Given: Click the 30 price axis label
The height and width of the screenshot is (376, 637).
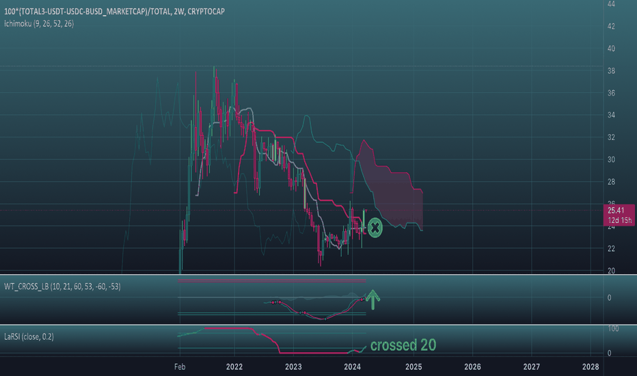Looking at the screenshot, I should [611, 160].
